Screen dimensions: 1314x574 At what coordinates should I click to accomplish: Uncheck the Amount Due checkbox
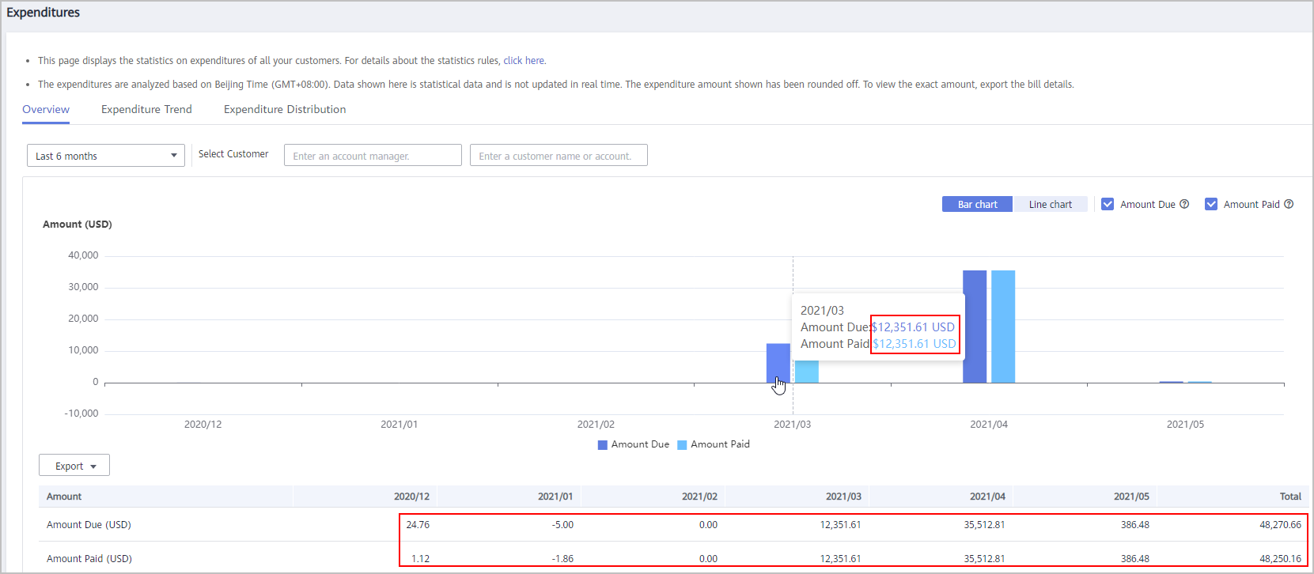pyautogui.click(x=1108, y=204)
